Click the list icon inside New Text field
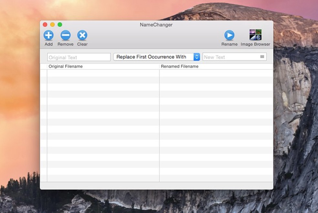Screen dimensions: 318x213 (x=262, y=57)
